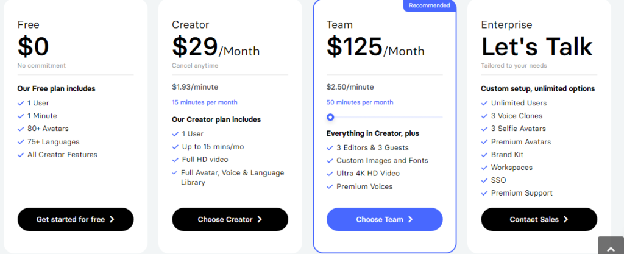The width and height of the screenshot is (624, 254).
Task: Click the scroll-to-top arrow icon
Action: [x=611, y=245]
